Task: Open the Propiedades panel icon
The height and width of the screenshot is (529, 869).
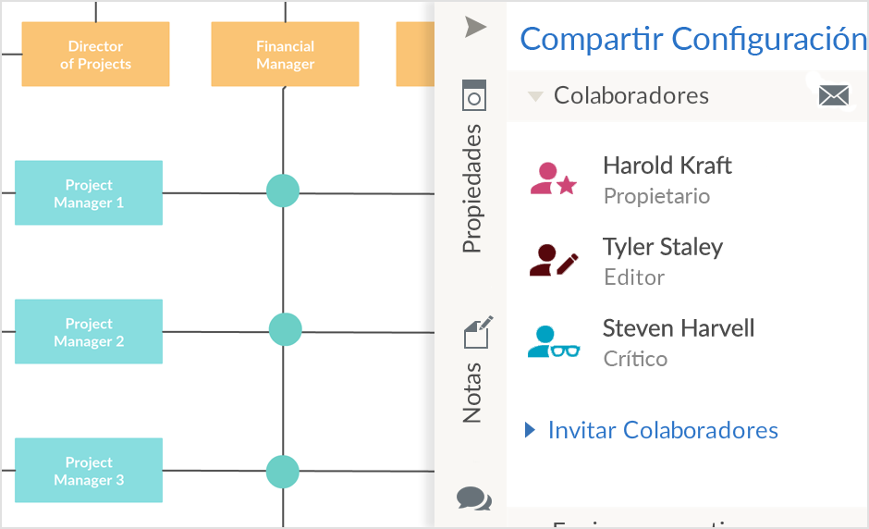Action: (474, 95)
